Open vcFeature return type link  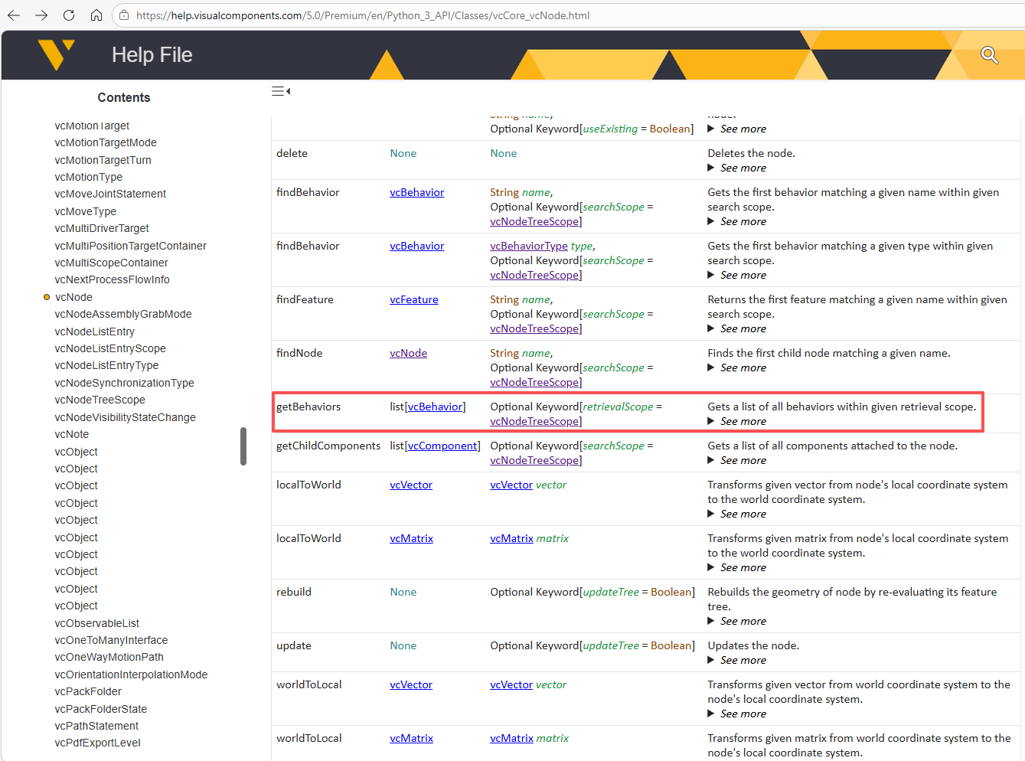point(413,299)
